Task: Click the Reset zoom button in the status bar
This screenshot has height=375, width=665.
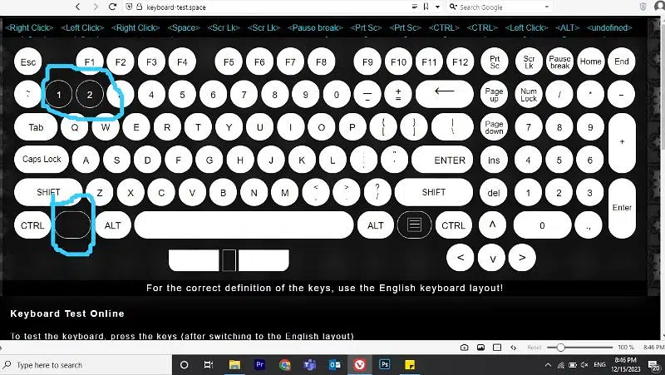Action: coord(534,347)
